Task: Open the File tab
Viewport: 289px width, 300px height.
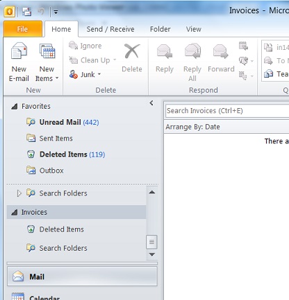Action: click(x=23, y=29)
